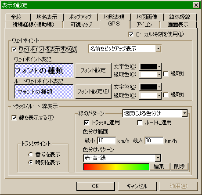The height and width of the screenshot is (195, 202).
Task: Click the キャンセル button
Action: pyautogui.click(x=137, y=186)
